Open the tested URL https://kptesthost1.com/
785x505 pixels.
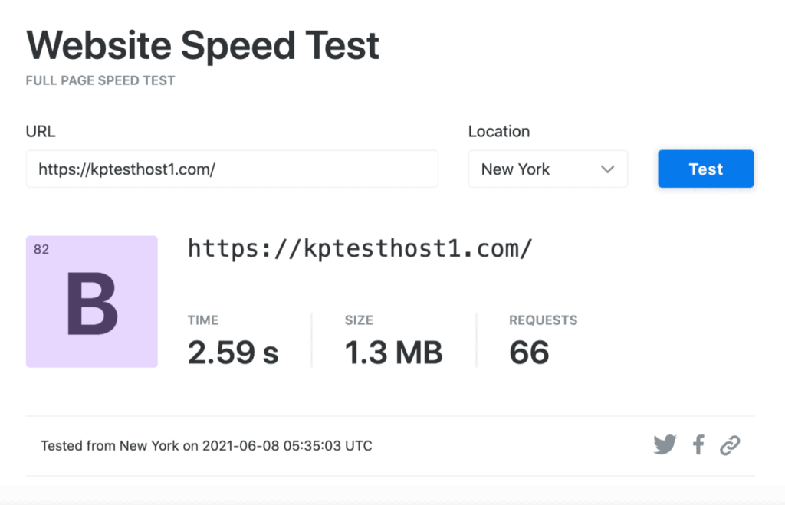click(360, 248)
